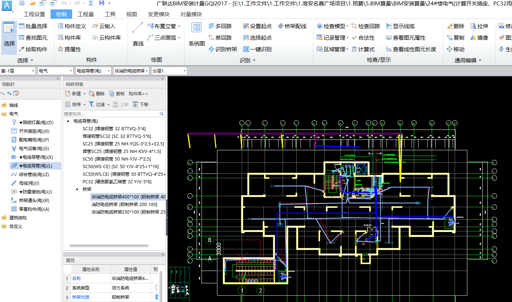Switch to the 工程量 ribbon tab

[x=86, y=14]
